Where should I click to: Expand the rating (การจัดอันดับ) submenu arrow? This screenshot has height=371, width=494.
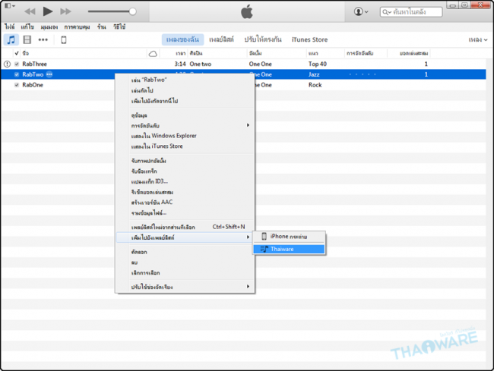248,125
